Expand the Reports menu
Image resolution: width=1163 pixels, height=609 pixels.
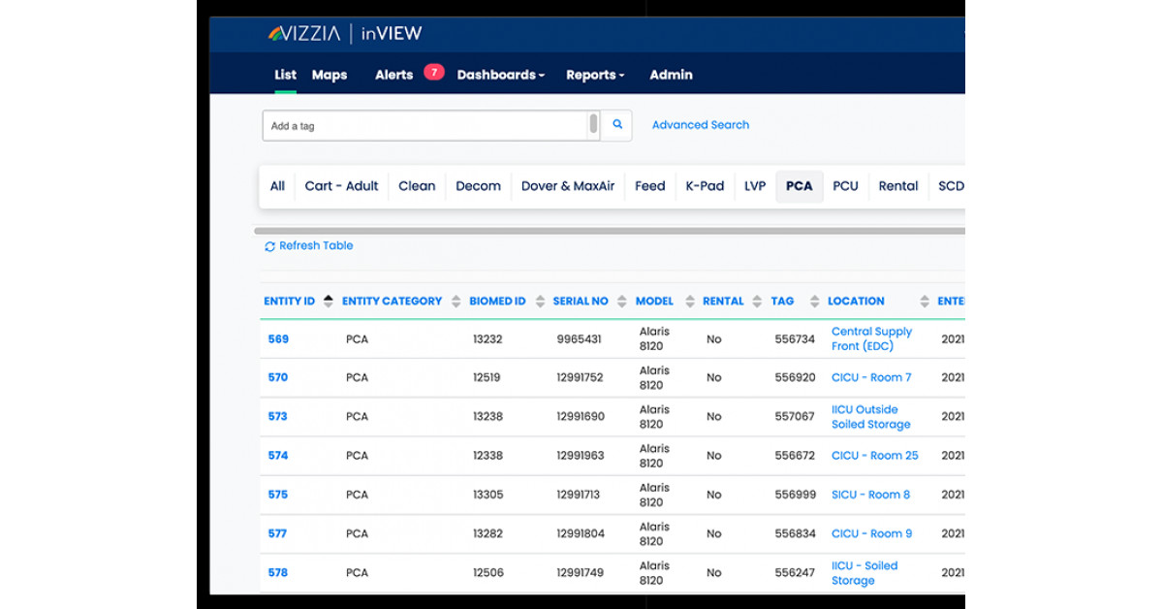(x=595, y=75)
